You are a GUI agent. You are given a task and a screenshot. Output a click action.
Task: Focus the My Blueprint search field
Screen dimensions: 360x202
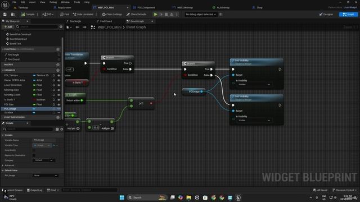coord(37,27)
